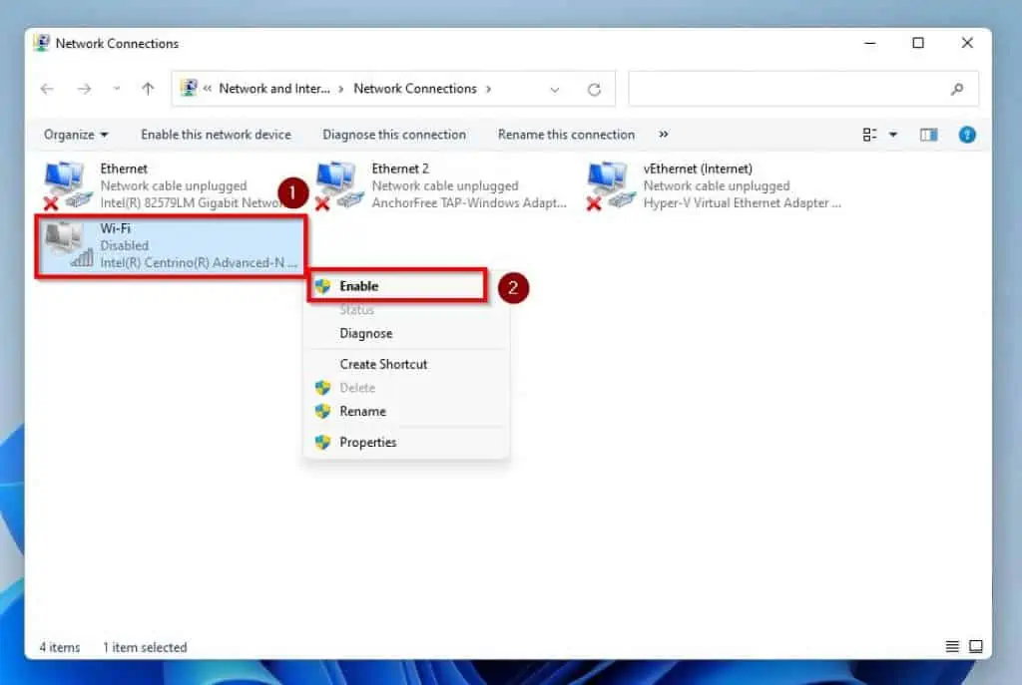Viewport: 1022px width, 685px height.
Task: Open the address bar history dropdown
Action: 555,89
